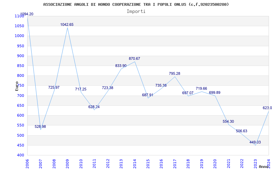The height and width of the screenshot is (170, 272).
Task: Click the Euro y-axis label
Action: point(17,86)
